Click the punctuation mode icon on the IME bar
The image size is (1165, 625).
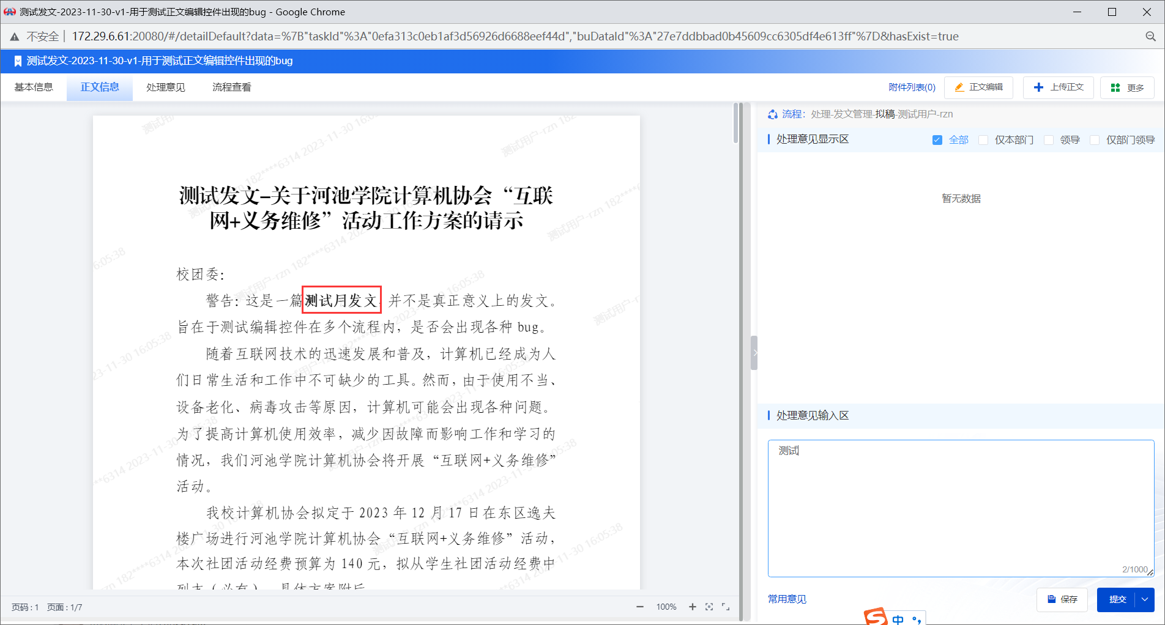click(917, 620)
